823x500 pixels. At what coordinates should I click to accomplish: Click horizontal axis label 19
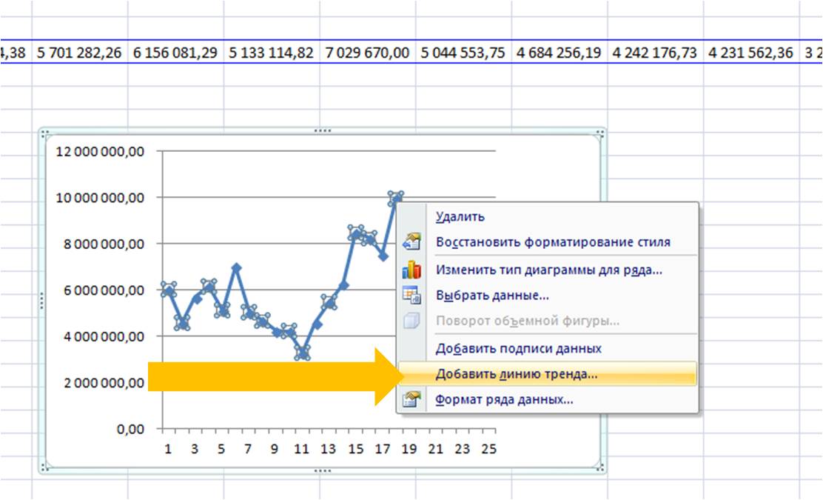(x=409, y=449)
